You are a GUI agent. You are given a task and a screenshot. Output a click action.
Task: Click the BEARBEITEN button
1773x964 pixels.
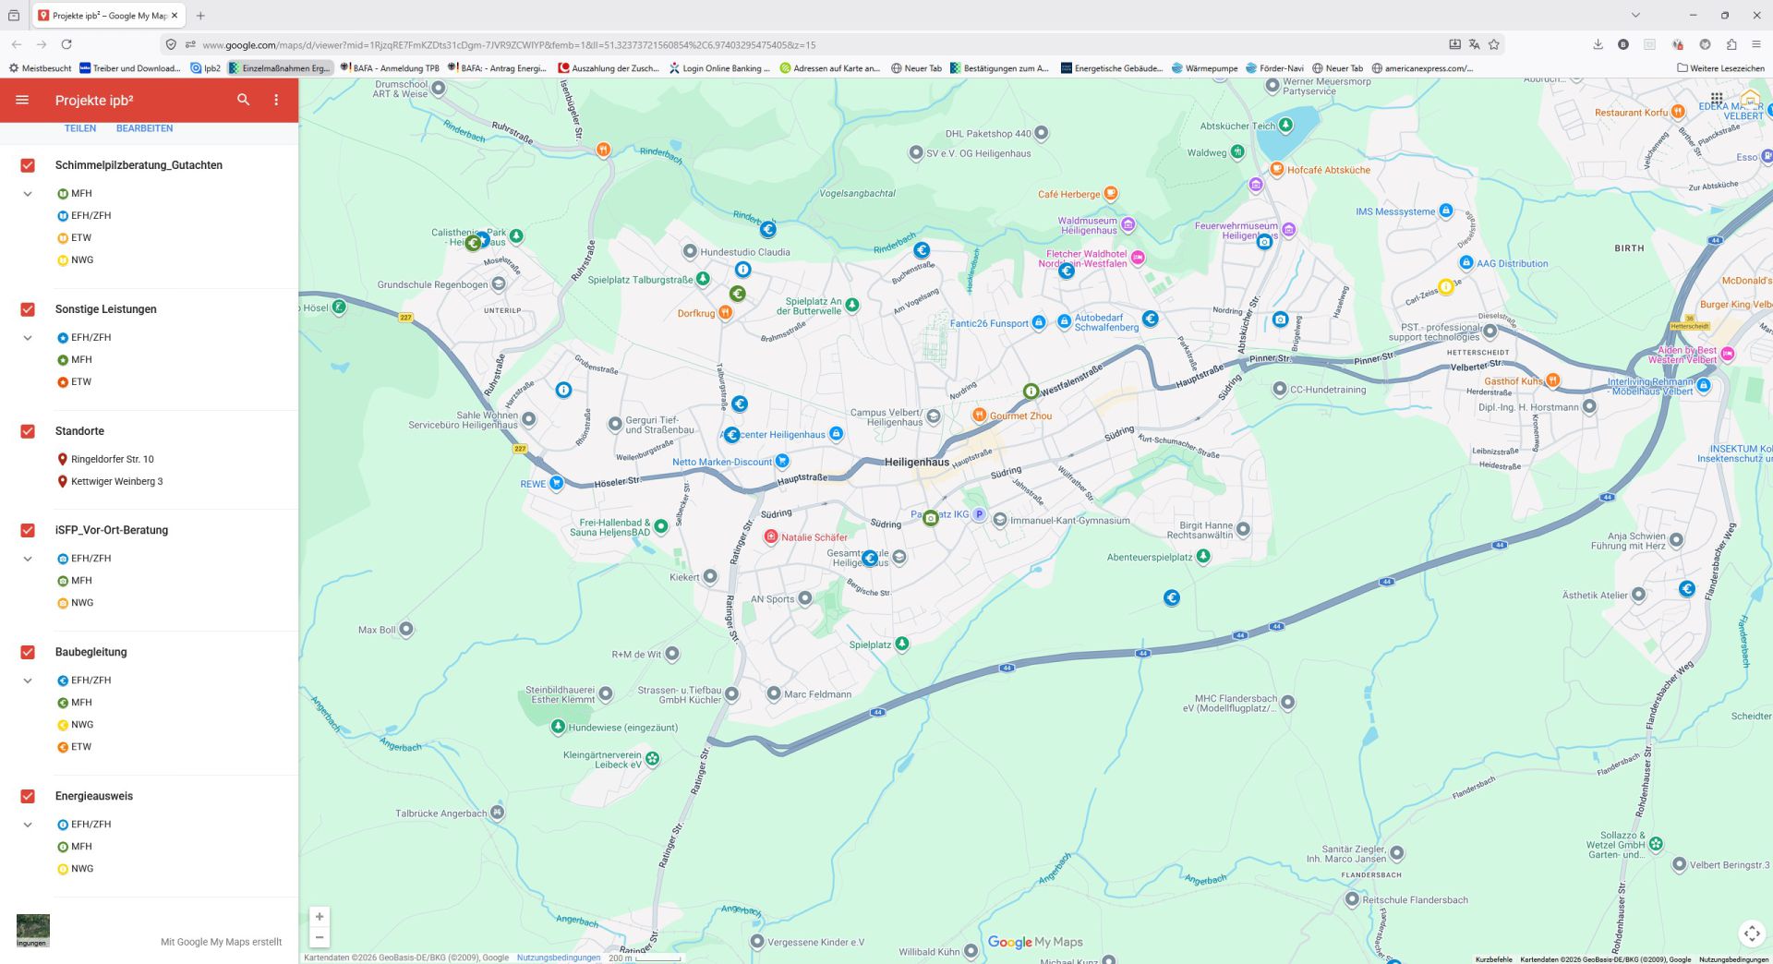(x=144, y=128)
